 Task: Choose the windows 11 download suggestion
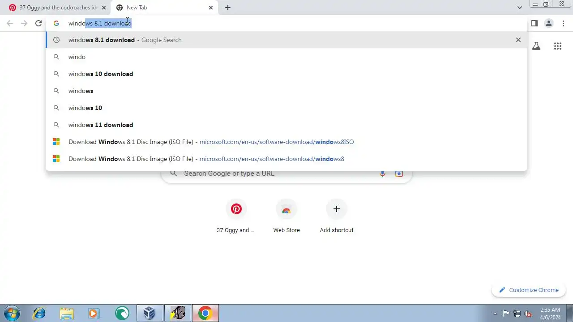[x=286, y=125]
